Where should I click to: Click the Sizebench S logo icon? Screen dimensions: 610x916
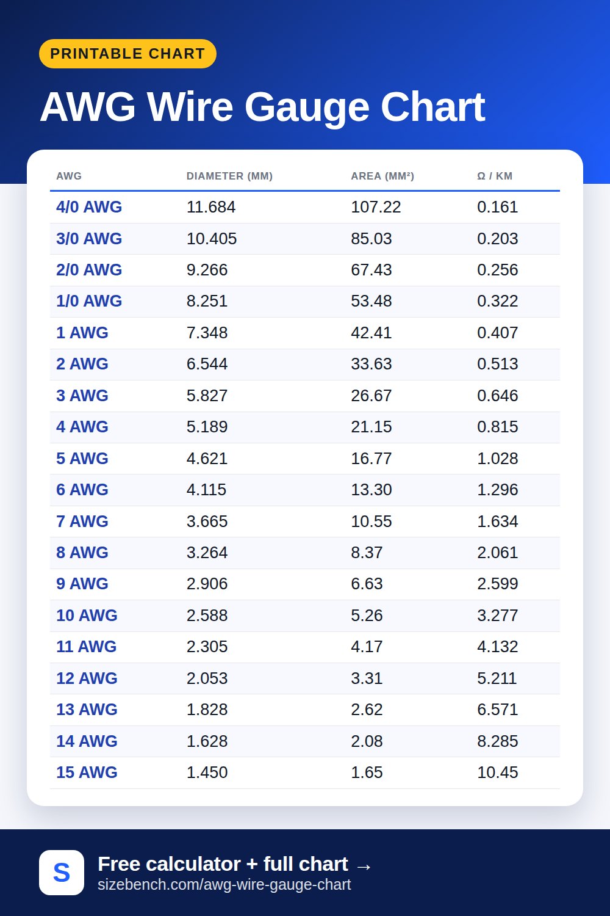[x=62, y=873]
